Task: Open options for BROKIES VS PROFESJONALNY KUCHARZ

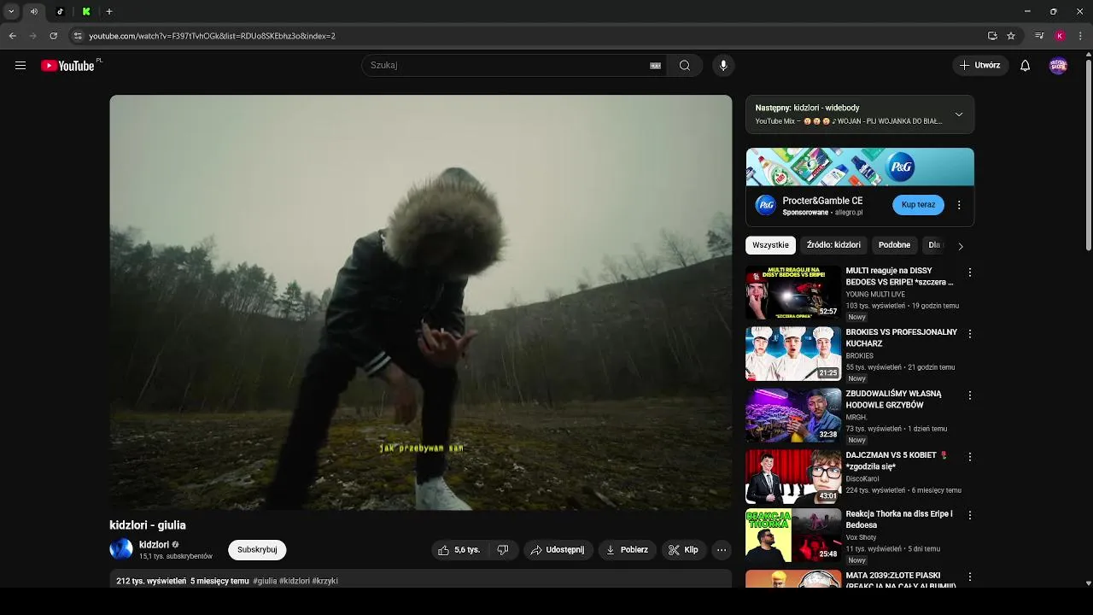Action: [969, 334]
